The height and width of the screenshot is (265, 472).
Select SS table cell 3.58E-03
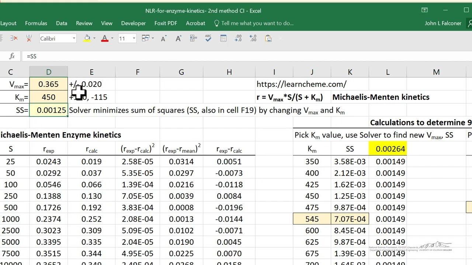point(350,162)
